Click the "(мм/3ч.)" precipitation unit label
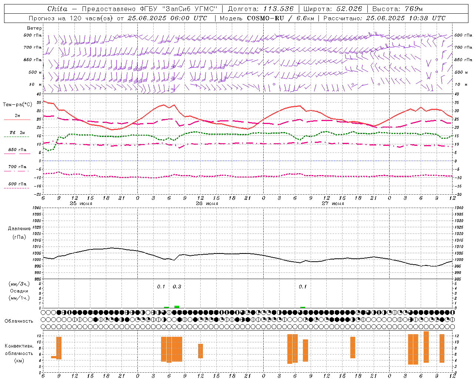 click(19, 284)
